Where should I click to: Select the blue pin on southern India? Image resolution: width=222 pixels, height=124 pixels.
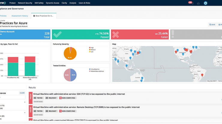point(118,61)
